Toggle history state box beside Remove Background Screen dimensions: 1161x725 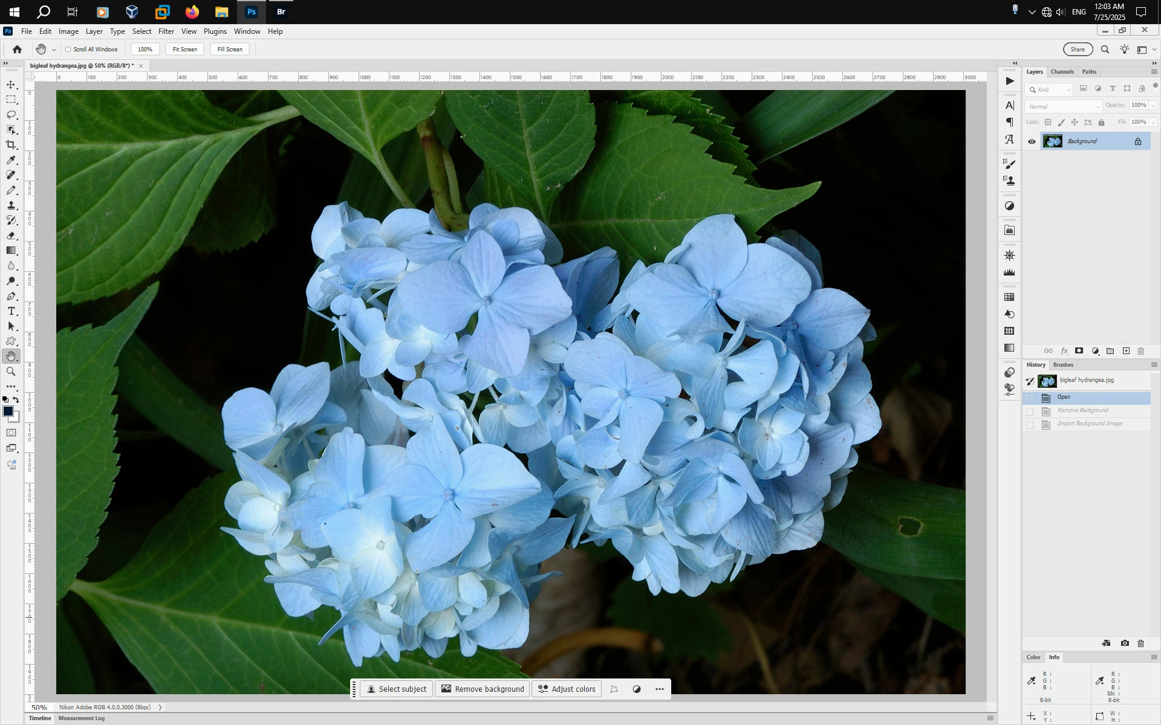click(1030, 411)
